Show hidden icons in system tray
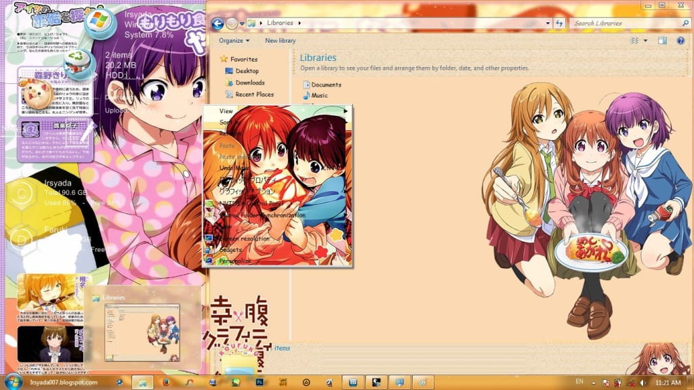 [594, 383]
